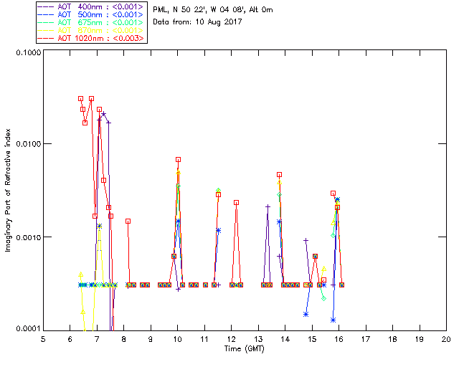Click the AOT 1020nm legend entry
This screenshot has height=367, width=459.
(x=90, y=38)
